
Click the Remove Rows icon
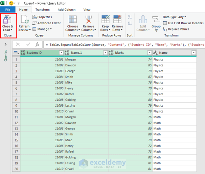click(117, 19)
